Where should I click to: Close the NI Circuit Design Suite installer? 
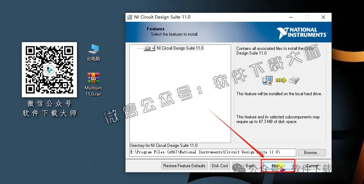[323, 17]
